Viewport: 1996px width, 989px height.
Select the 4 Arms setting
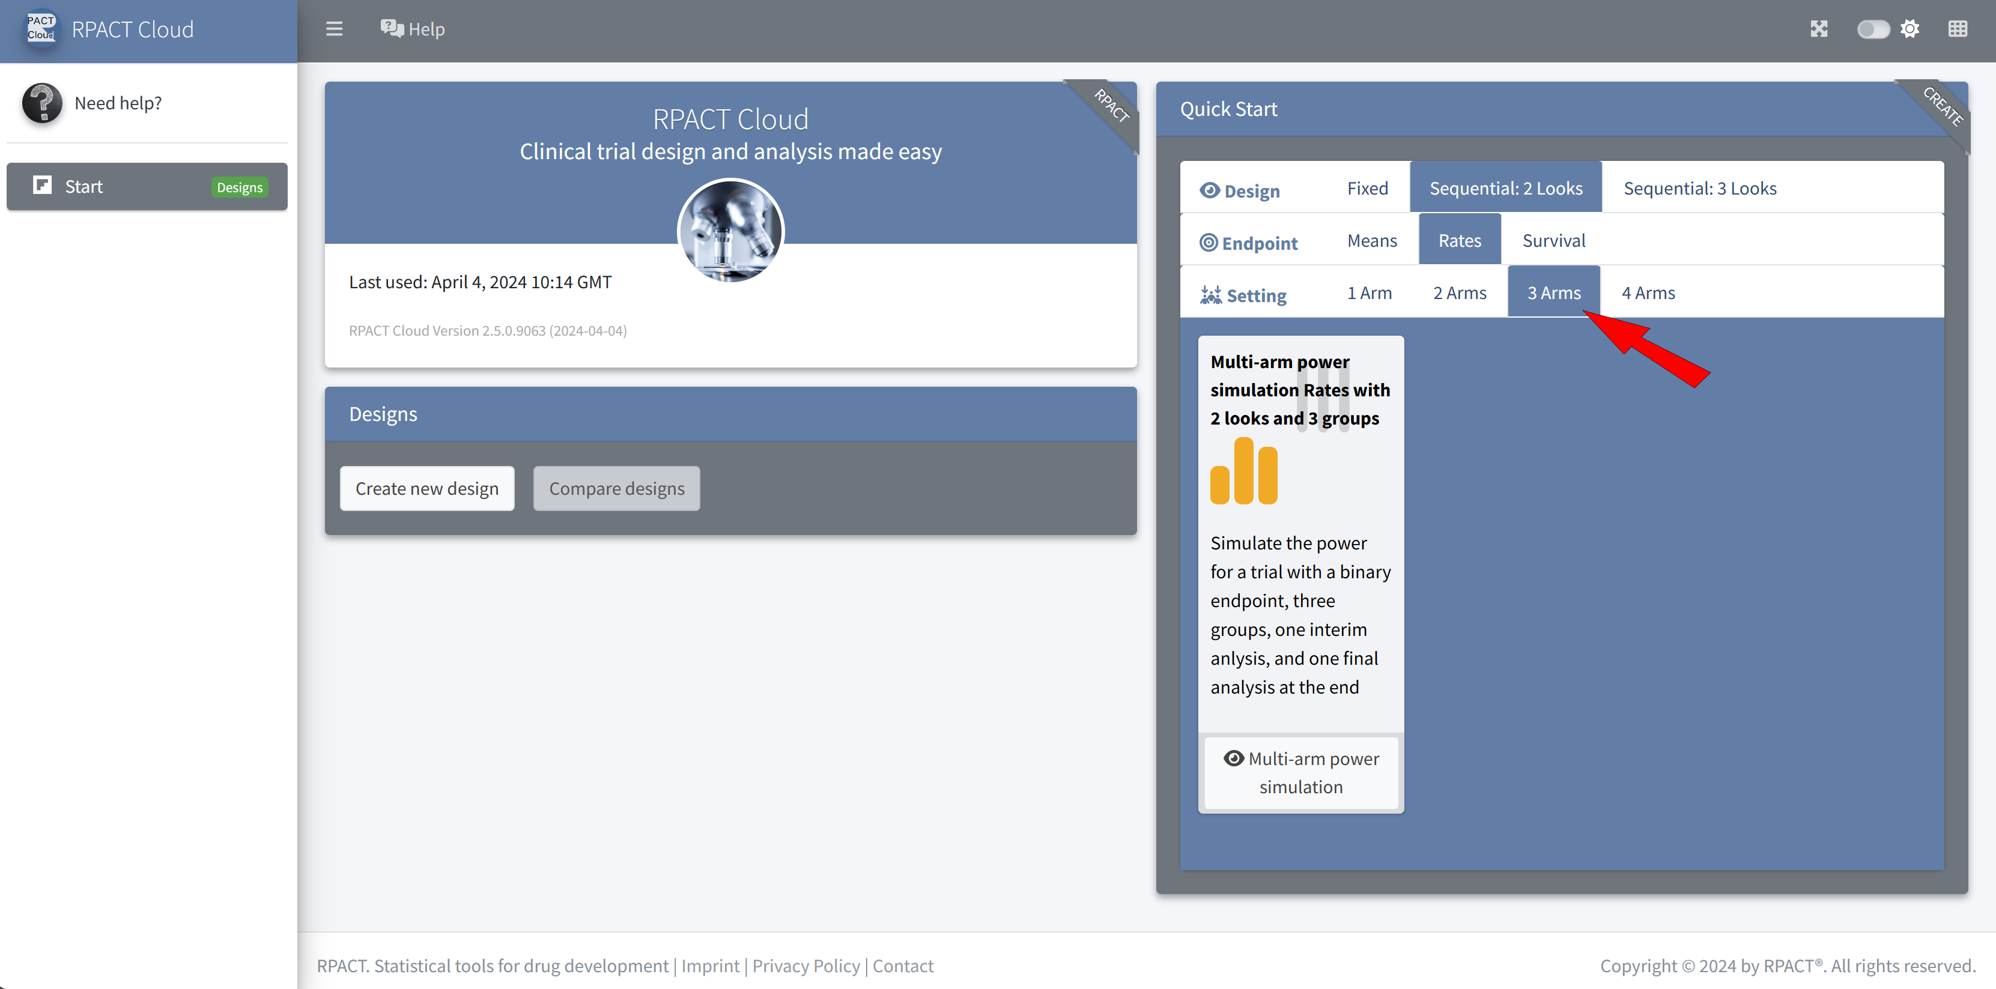pyautogui.click(x=1648, y=293)
